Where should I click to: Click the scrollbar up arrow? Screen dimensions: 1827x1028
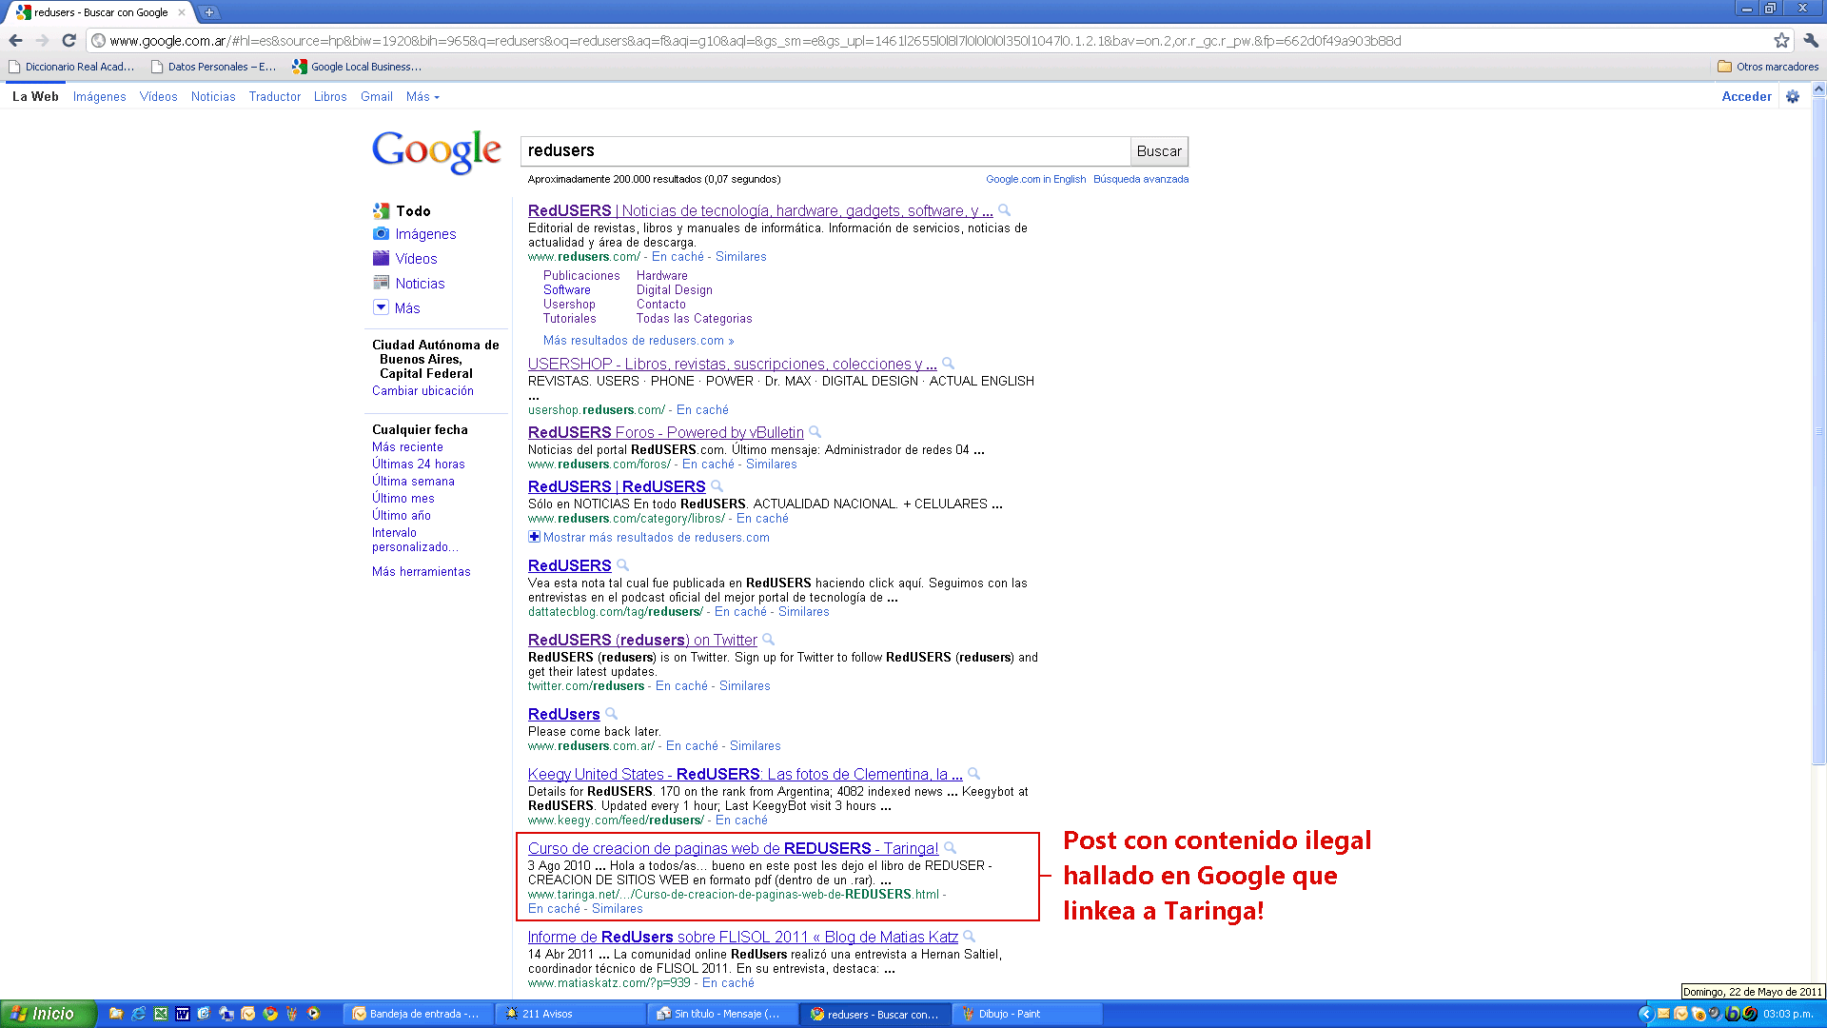point(1818,89)
